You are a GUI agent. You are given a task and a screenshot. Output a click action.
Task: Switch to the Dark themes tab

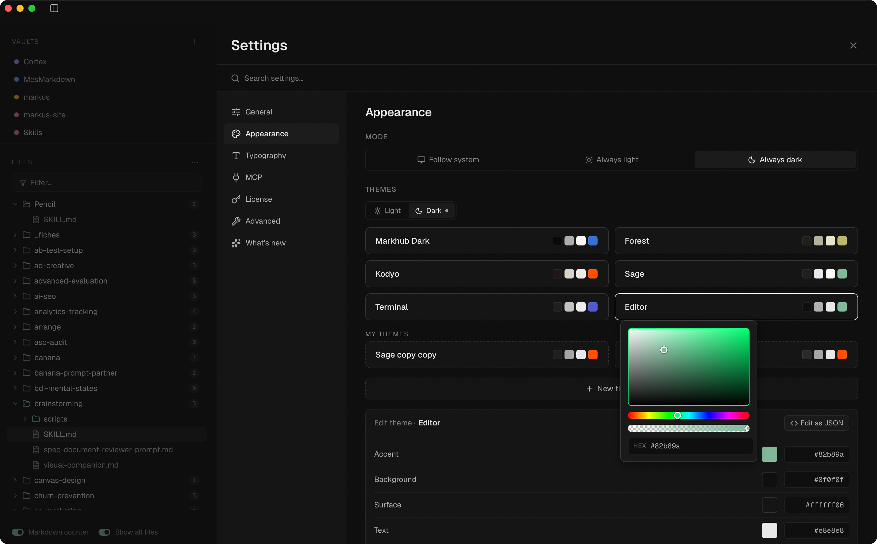click(x=432, y=211)
